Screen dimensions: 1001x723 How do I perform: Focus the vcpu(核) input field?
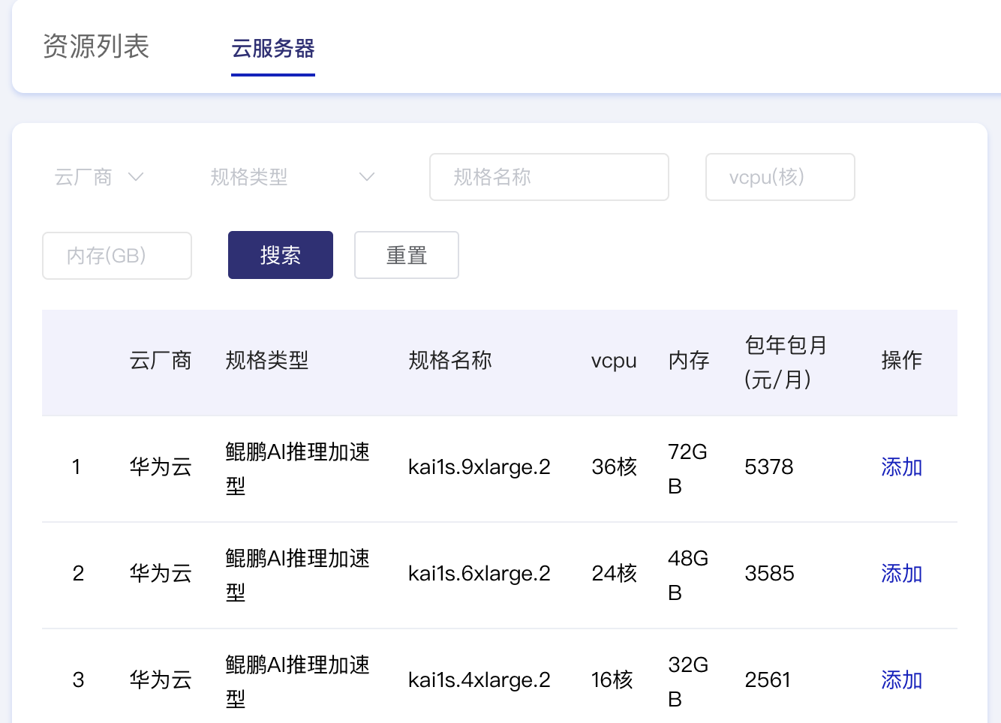780,177
